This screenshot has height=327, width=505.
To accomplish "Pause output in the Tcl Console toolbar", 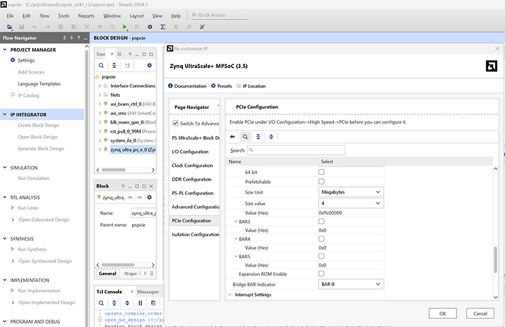I will point(140,303).
